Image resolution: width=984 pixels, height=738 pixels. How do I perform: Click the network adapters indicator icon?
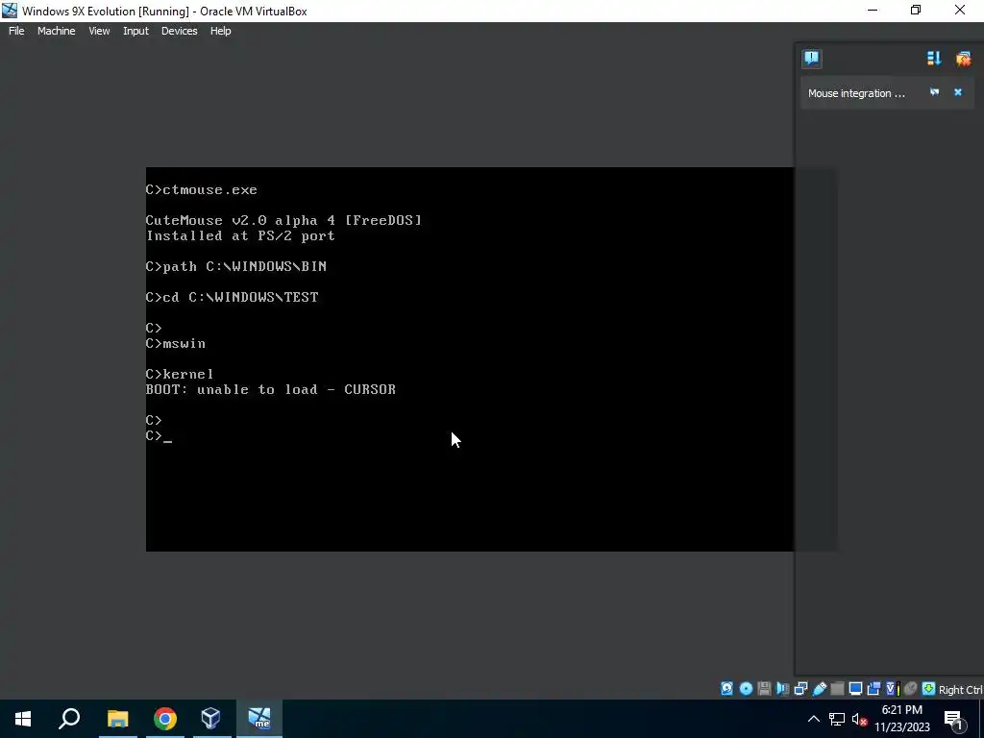800,688
